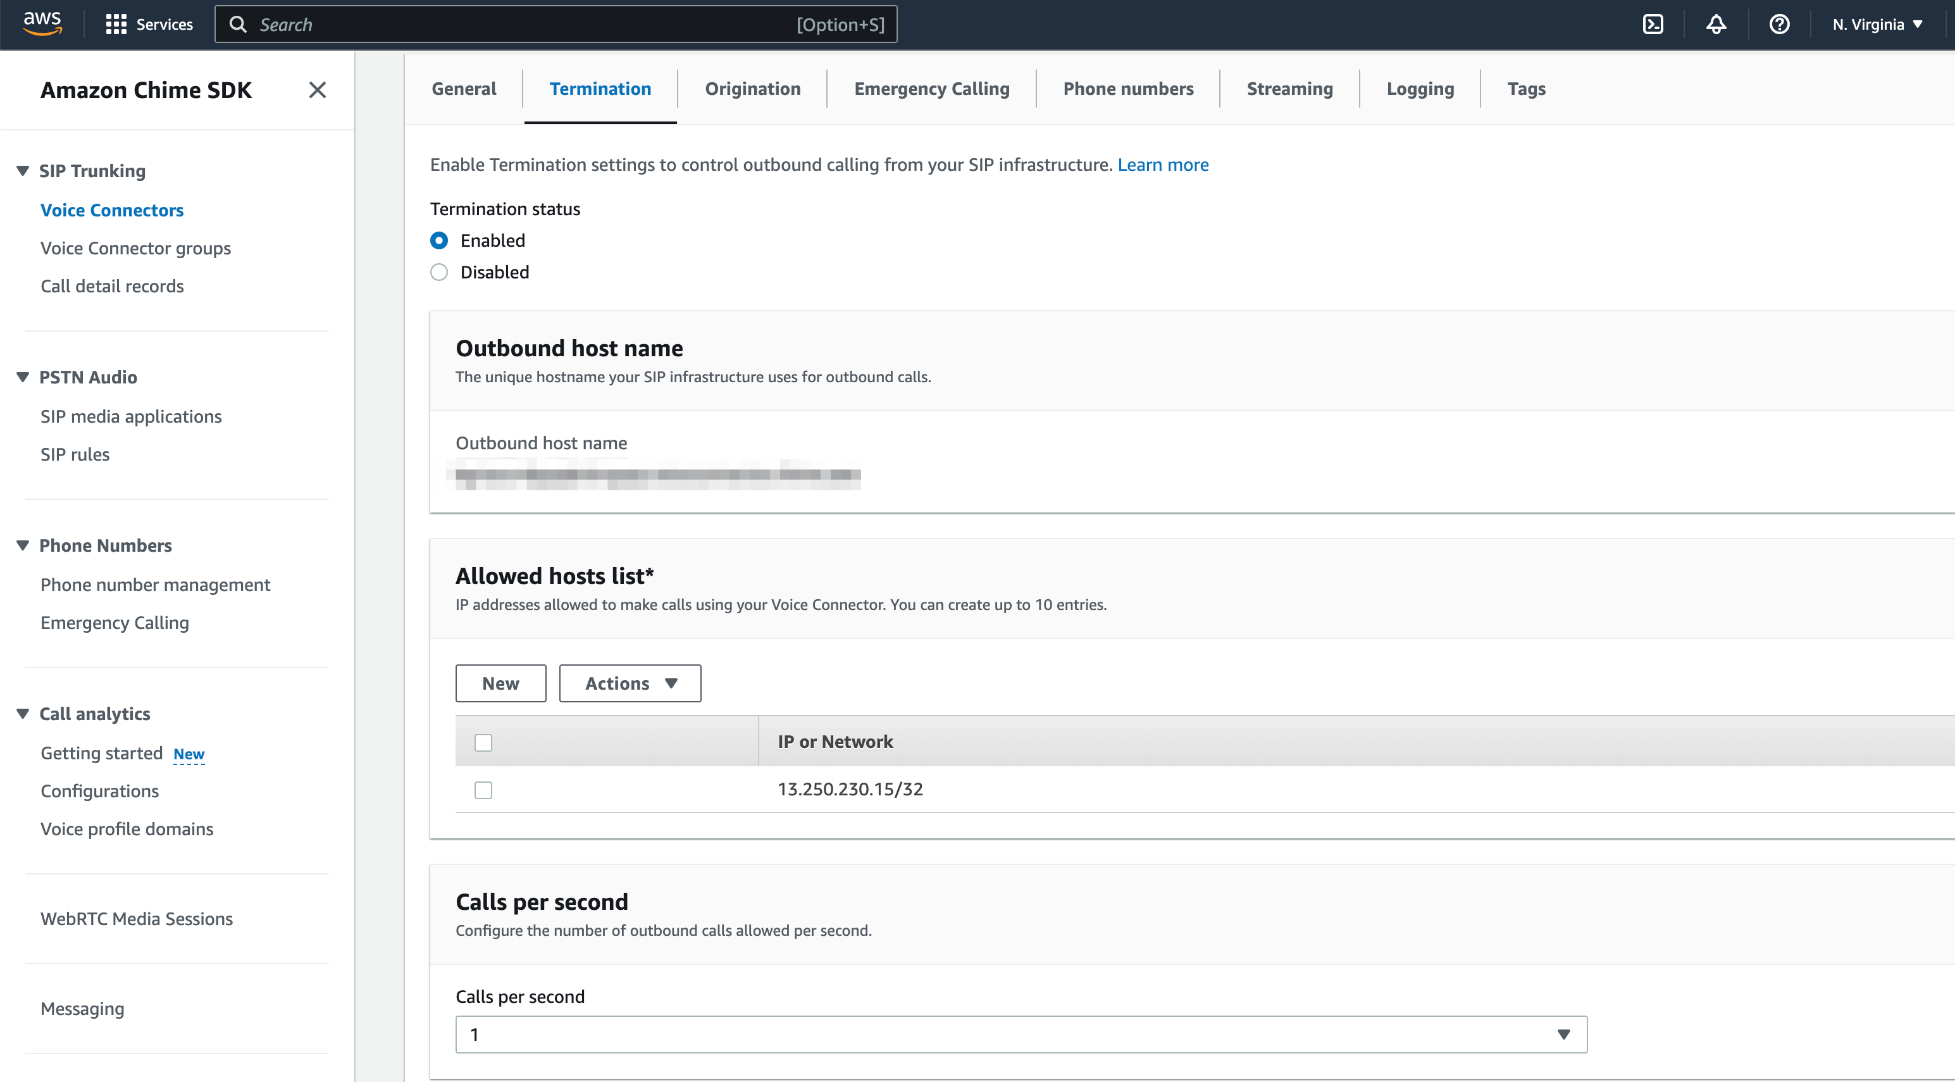Collapse the Phone Numbers section

click(x=23, y=545)
